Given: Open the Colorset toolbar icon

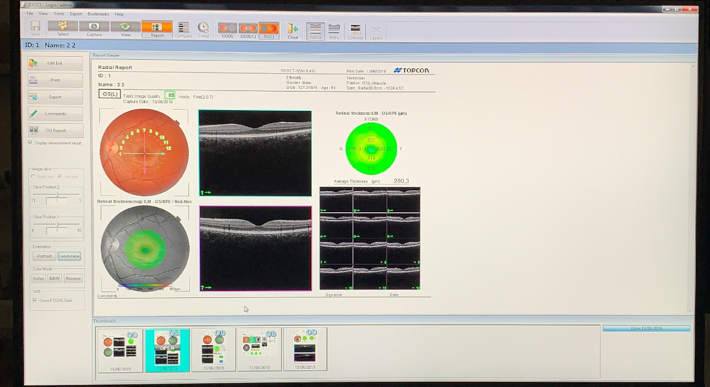Looking at the screenshot, I should point(355,32).
